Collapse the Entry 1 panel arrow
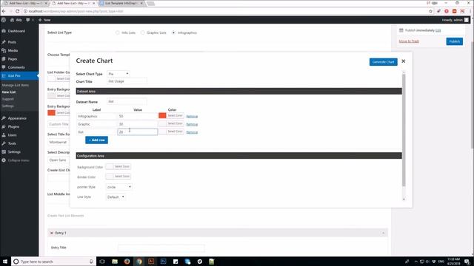The height and width of the screenshot is (266, 474). (x=384, y=233)
